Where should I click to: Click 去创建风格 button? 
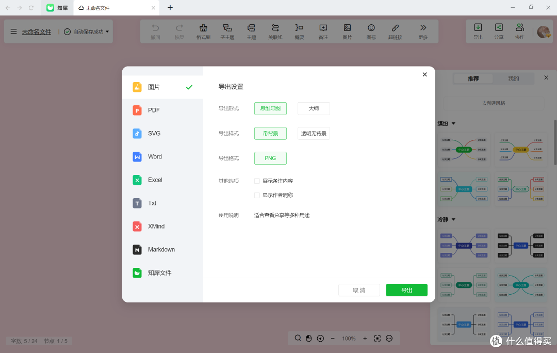click(494, 103)
